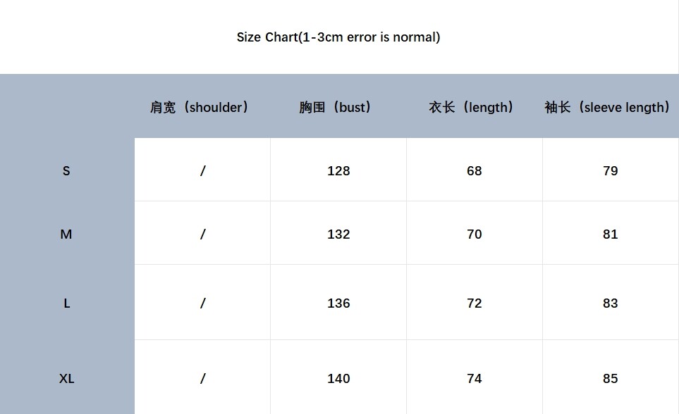Select the shoulder column header
Screen dimensions: 679x414
click(200, 107)
